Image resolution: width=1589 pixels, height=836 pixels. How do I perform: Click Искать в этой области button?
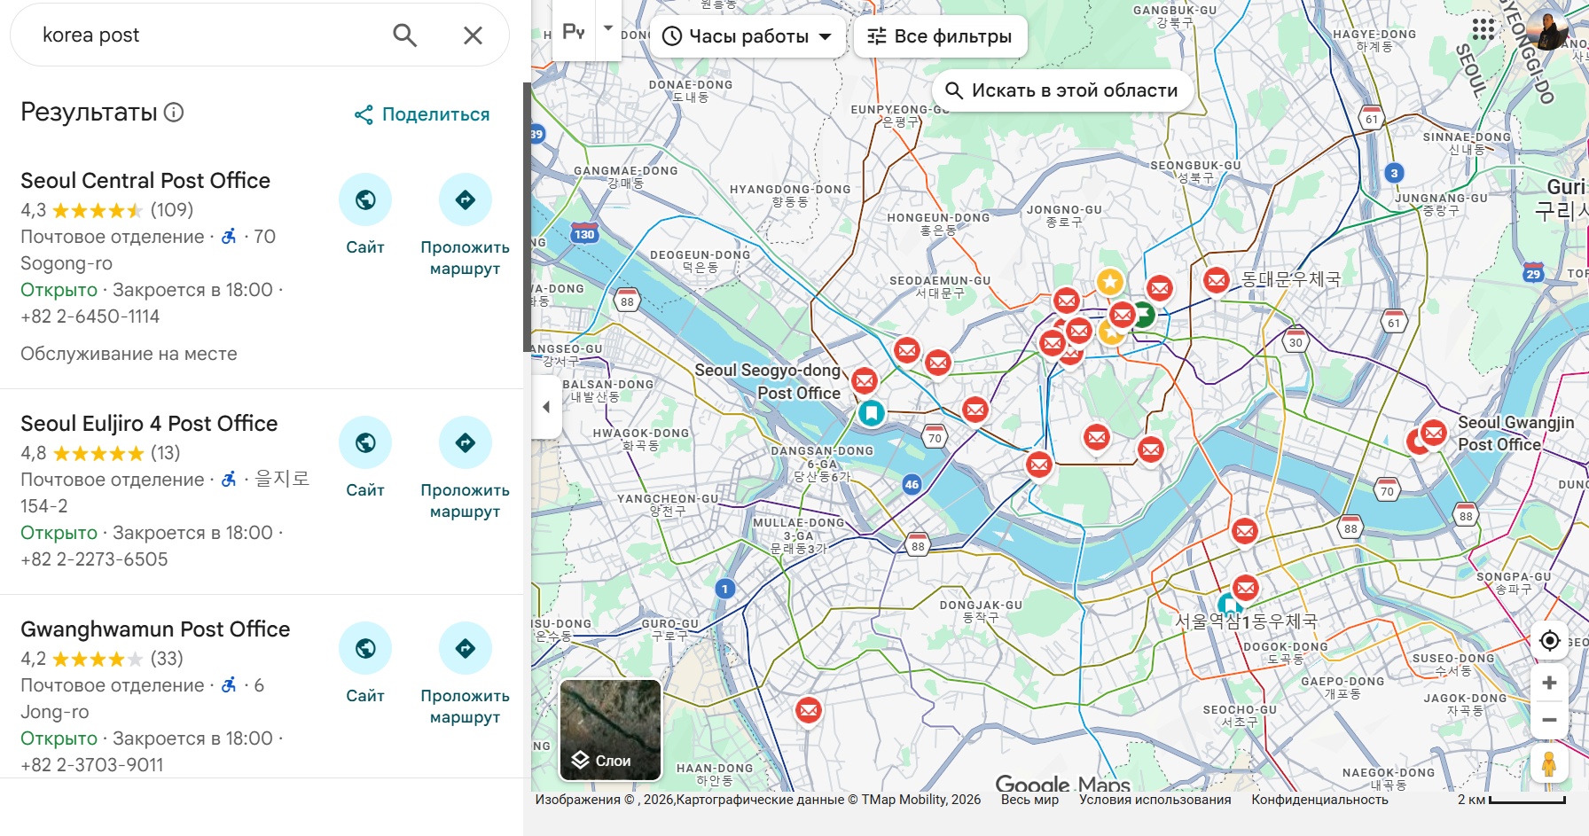click(x=1061, y=90)
